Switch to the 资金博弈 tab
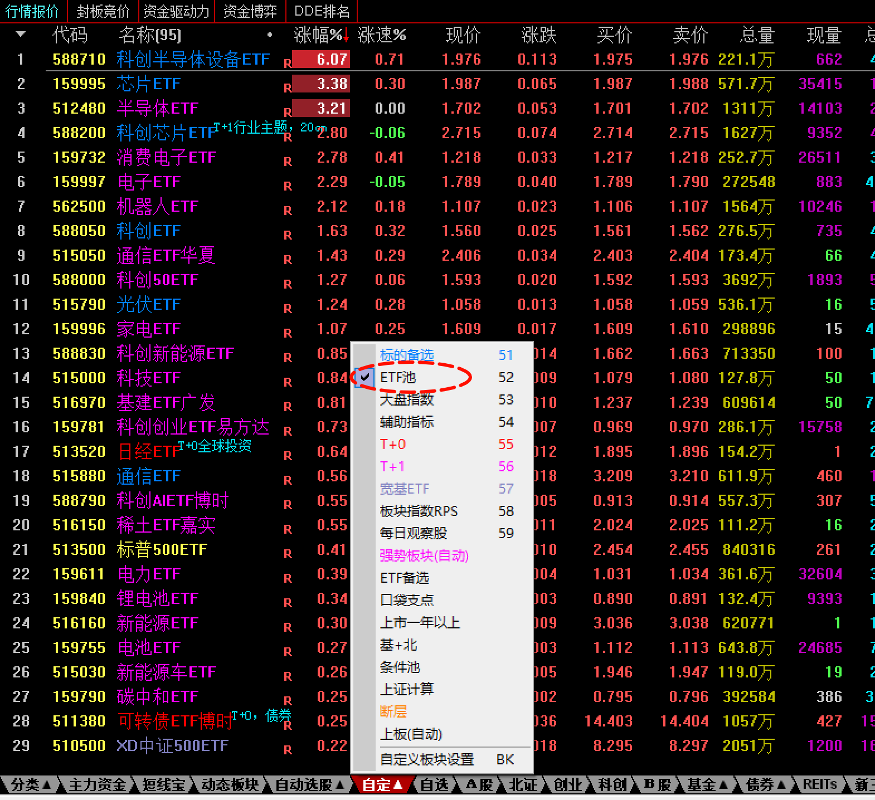The height and width of the screenshot is (800, 875). click(250, 11)
